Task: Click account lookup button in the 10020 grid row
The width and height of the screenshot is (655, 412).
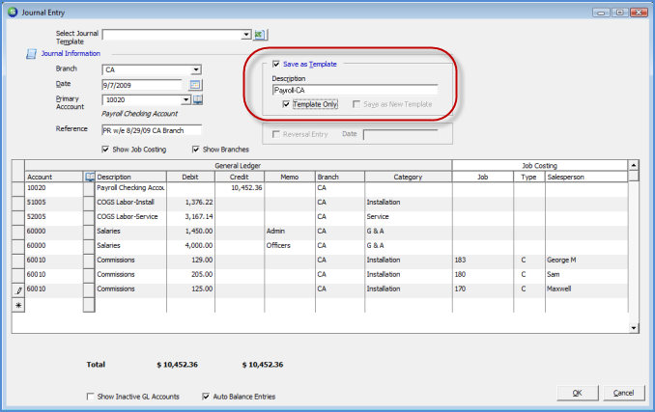Action: 89,189
